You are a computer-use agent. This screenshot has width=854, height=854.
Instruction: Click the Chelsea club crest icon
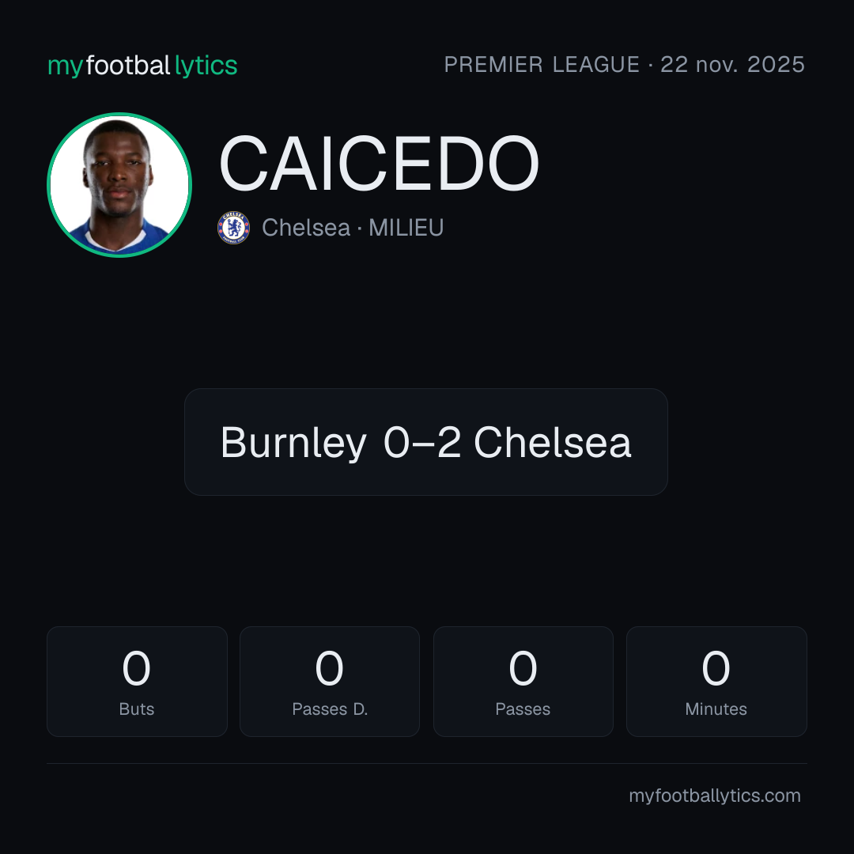(x=233, y=228)
